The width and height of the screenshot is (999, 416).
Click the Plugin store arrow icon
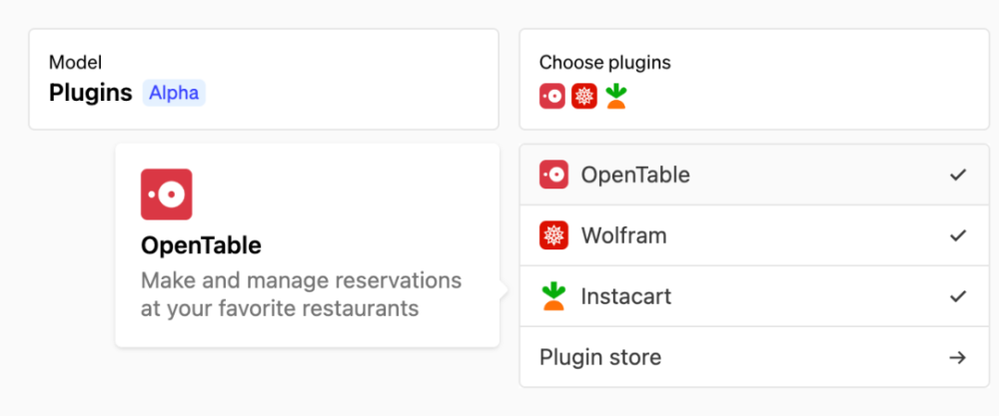[x=957, y=357]
